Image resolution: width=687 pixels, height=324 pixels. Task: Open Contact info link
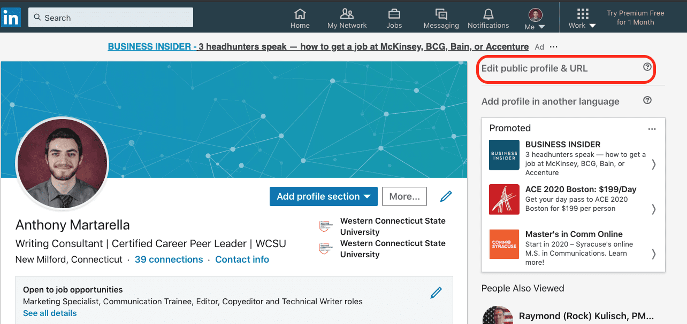[x=242, y=259]
